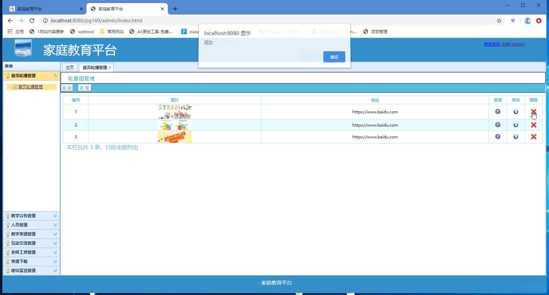549x295 pixels.
Task: Click the 修改密码 link
Action: tap(492, 44)
